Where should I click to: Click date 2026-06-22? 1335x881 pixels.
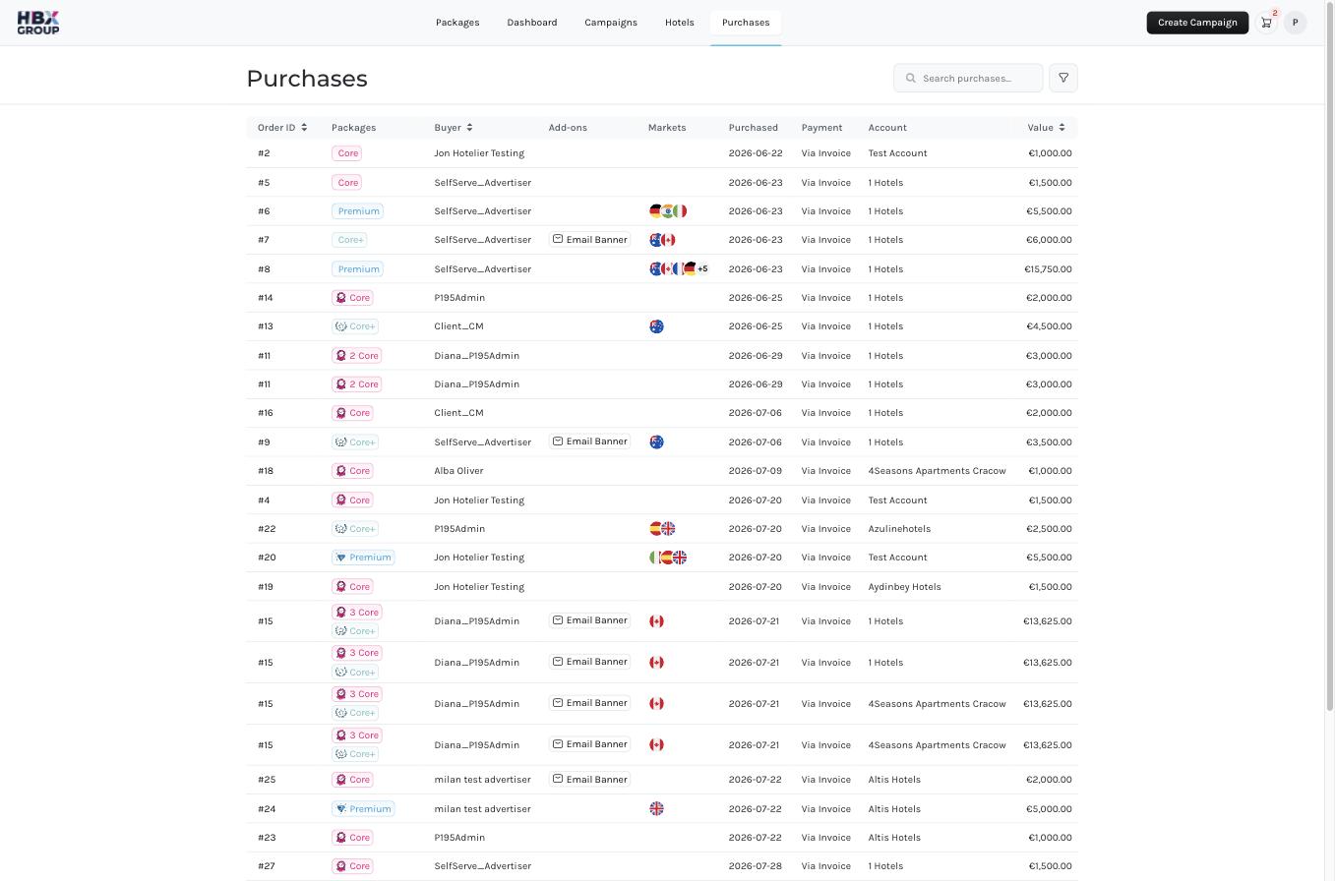tap(756, 153)
